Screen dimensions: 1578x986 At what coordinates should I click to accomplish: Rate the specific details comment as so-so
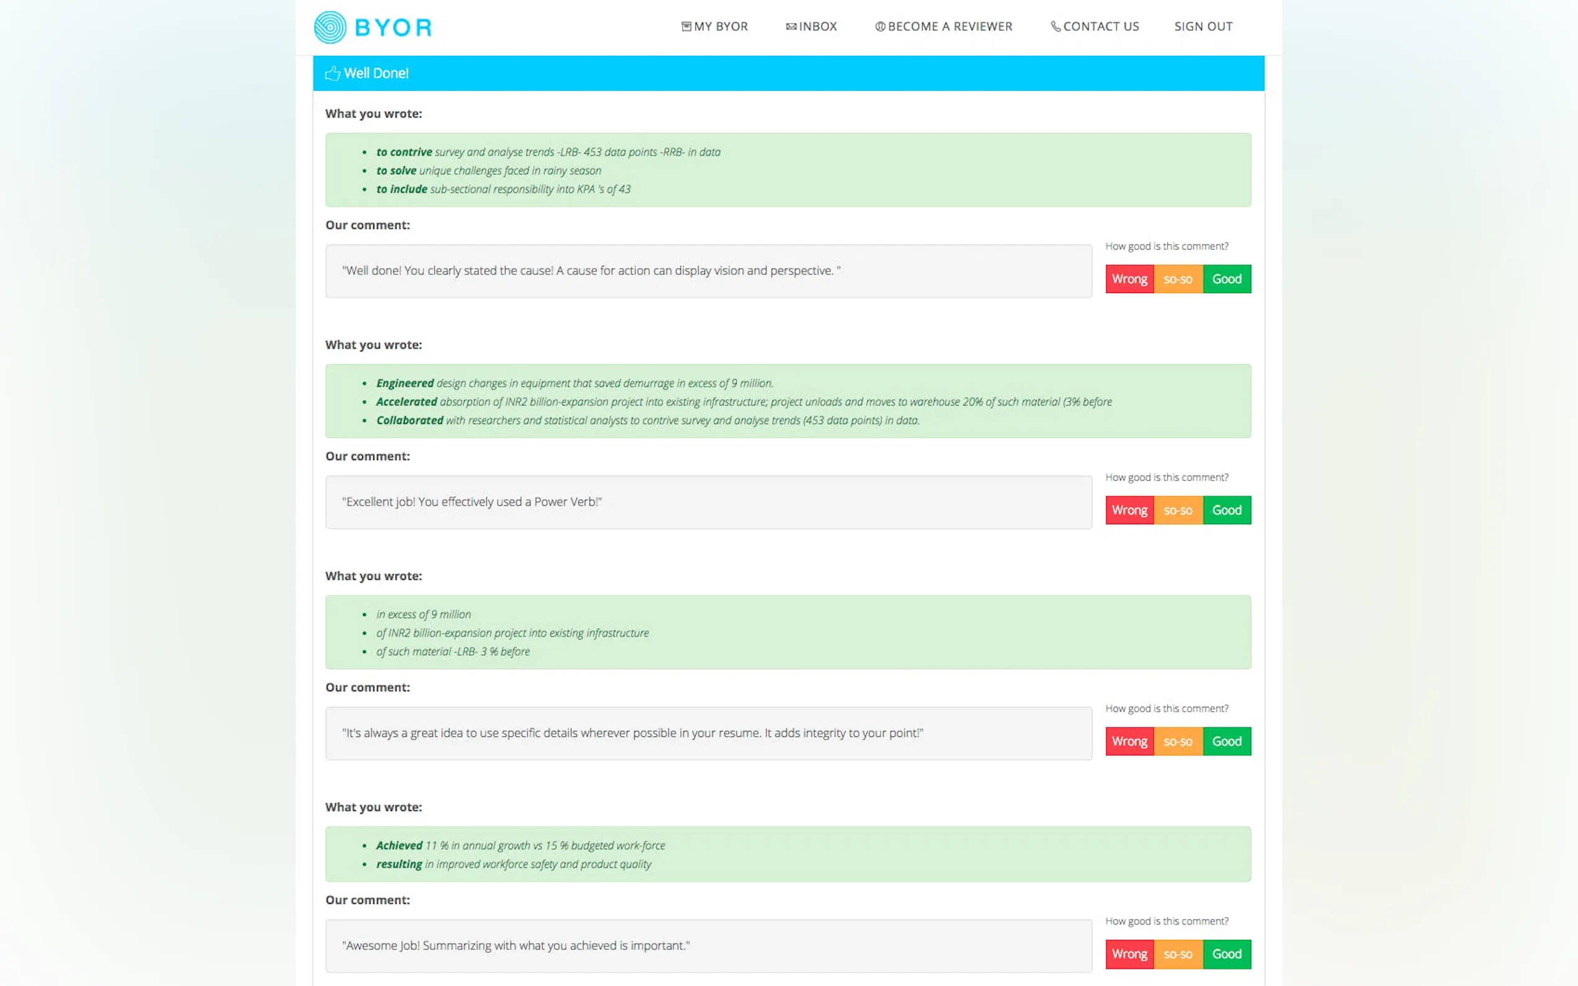click(x=1177, y=741)
